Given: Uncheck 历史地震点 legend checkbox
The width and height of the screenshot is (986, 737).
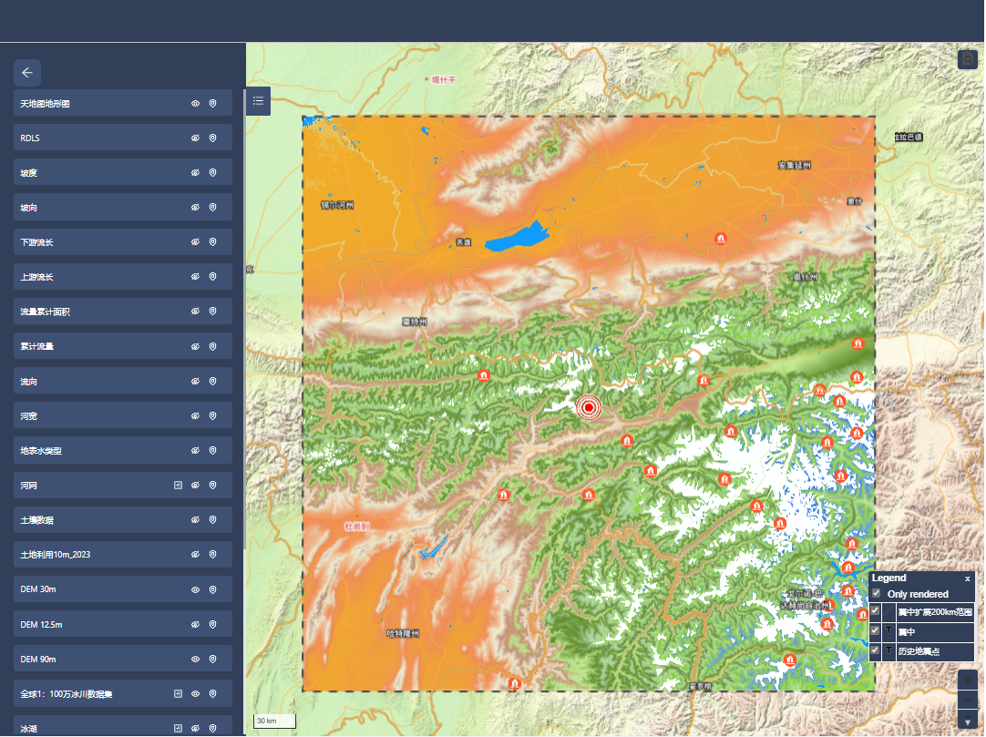Looking at the screenshot, I should pyautogui.click(x=875, y=650).
